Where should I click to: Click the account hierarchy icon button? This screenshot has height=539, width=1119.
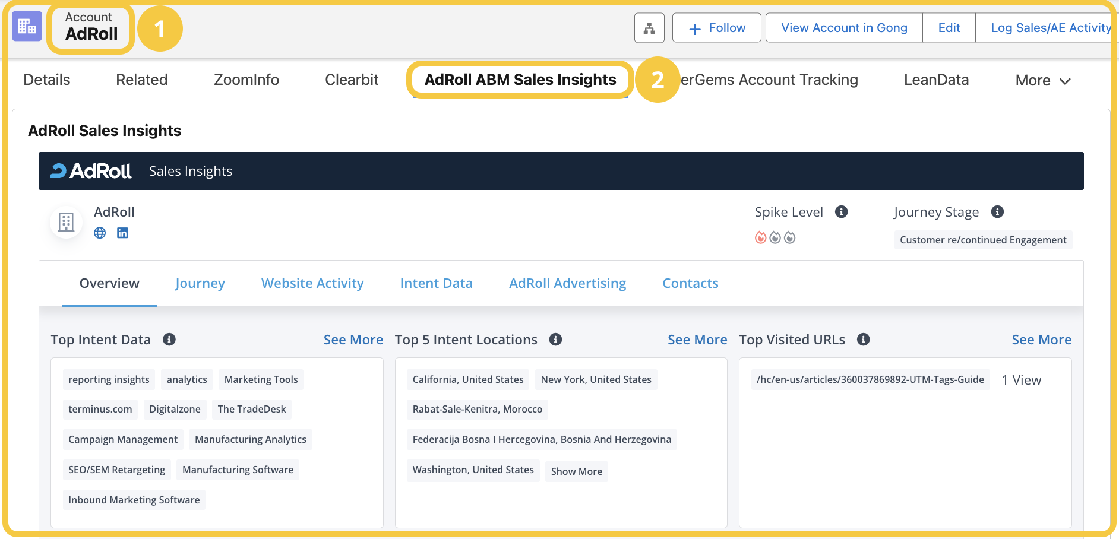[x=649, y=28]
